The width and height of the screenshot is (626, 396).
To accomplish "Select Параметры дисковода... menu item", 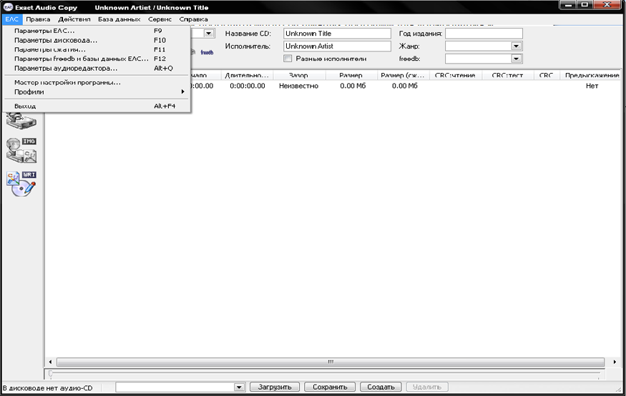I will coord(96,40).
